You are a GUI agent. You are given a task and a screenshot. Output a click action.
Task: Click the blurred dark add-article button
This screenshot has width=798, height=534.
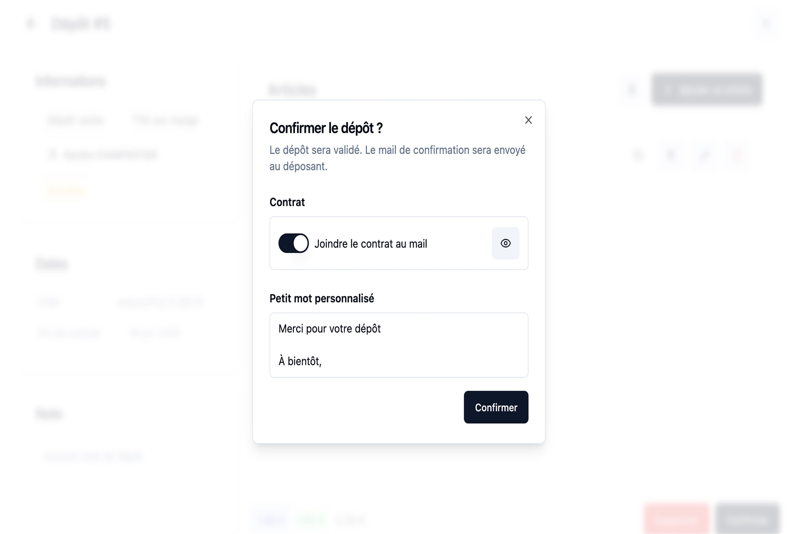[x=707, y=90]
